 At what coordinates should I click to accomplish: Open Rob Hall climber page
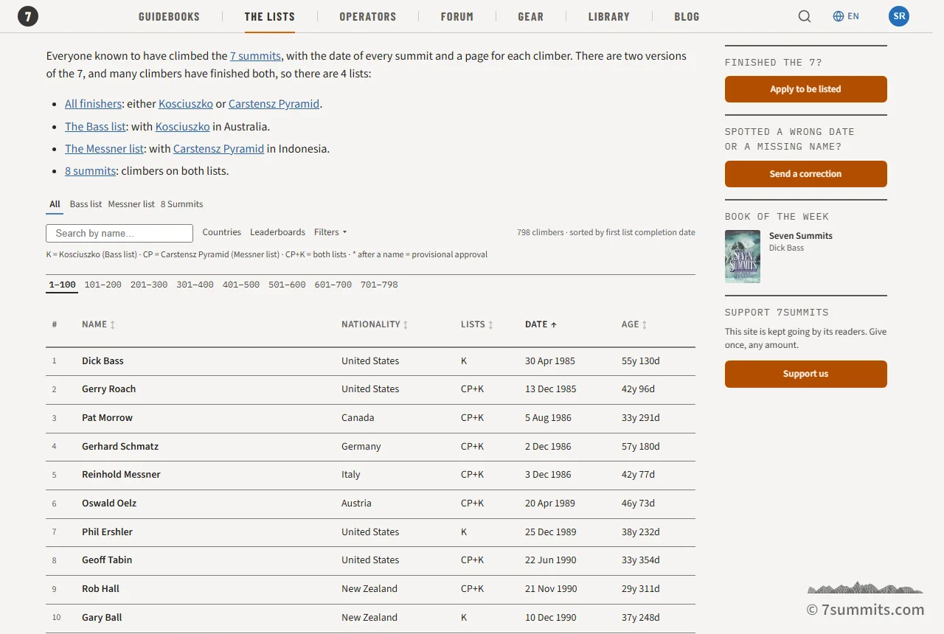pos(100,589)
